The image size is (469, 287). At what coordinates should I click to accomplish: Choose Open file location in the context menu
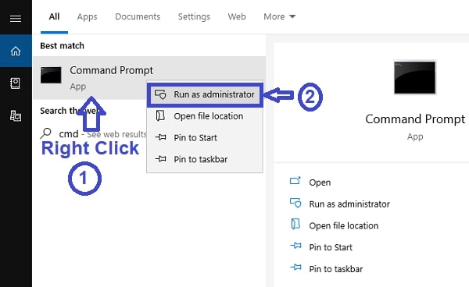[x=205, y=116]
